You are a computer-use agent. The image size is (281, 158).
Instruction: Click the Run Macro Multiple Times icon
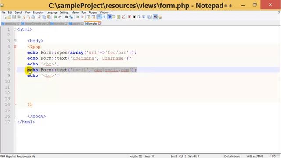144,17
